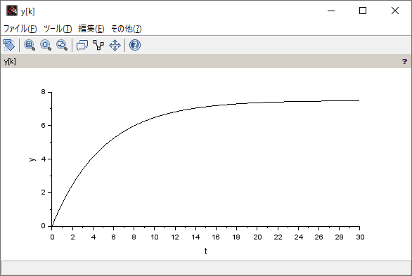The height and width of the screenshot is (276, 412).
Task: Open the ファイル(F) menu
Action: pyautogui.click(x=20, y=29)
